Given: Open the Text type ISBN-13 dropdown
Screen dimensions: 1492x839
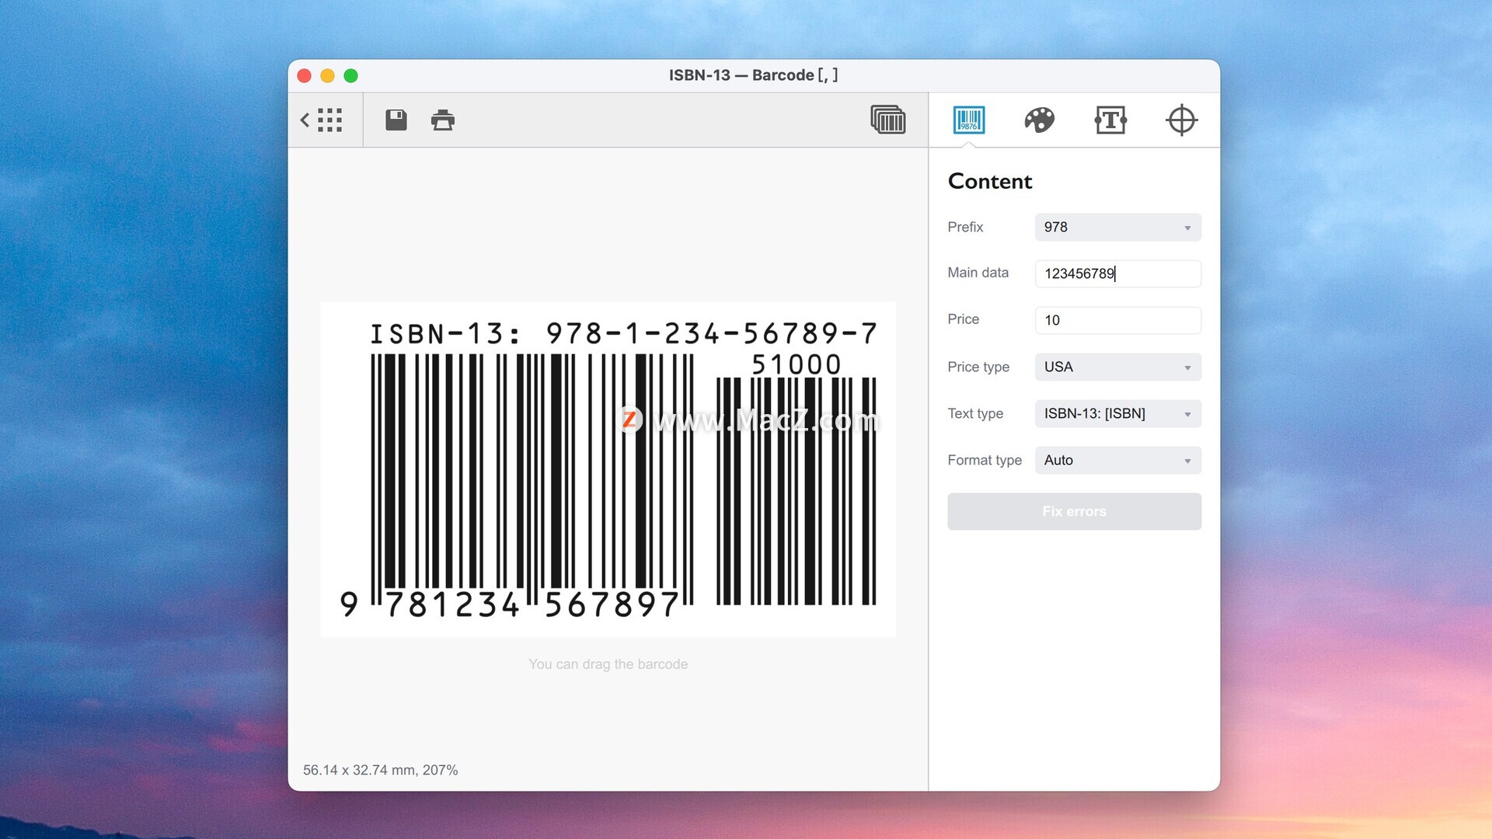Looking at the screenshot, I should pos(1117,414).
